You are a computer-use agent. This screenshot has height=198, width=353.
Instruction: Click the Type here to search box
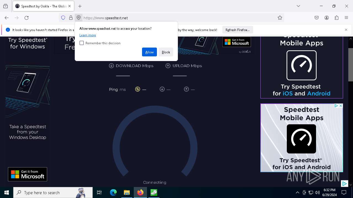[x=53, y=193]
